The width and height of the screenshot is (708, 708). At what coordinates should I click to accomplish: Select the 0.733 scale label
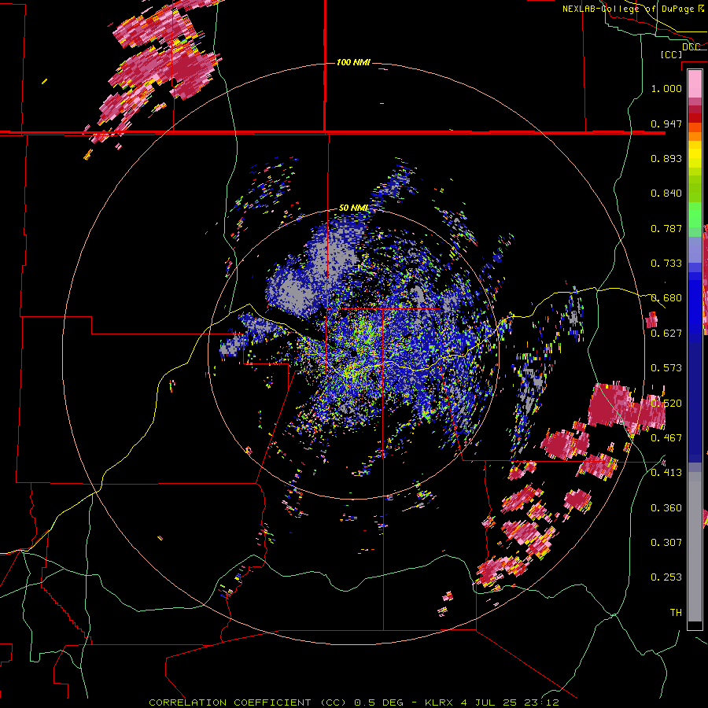tap(666, 264)
